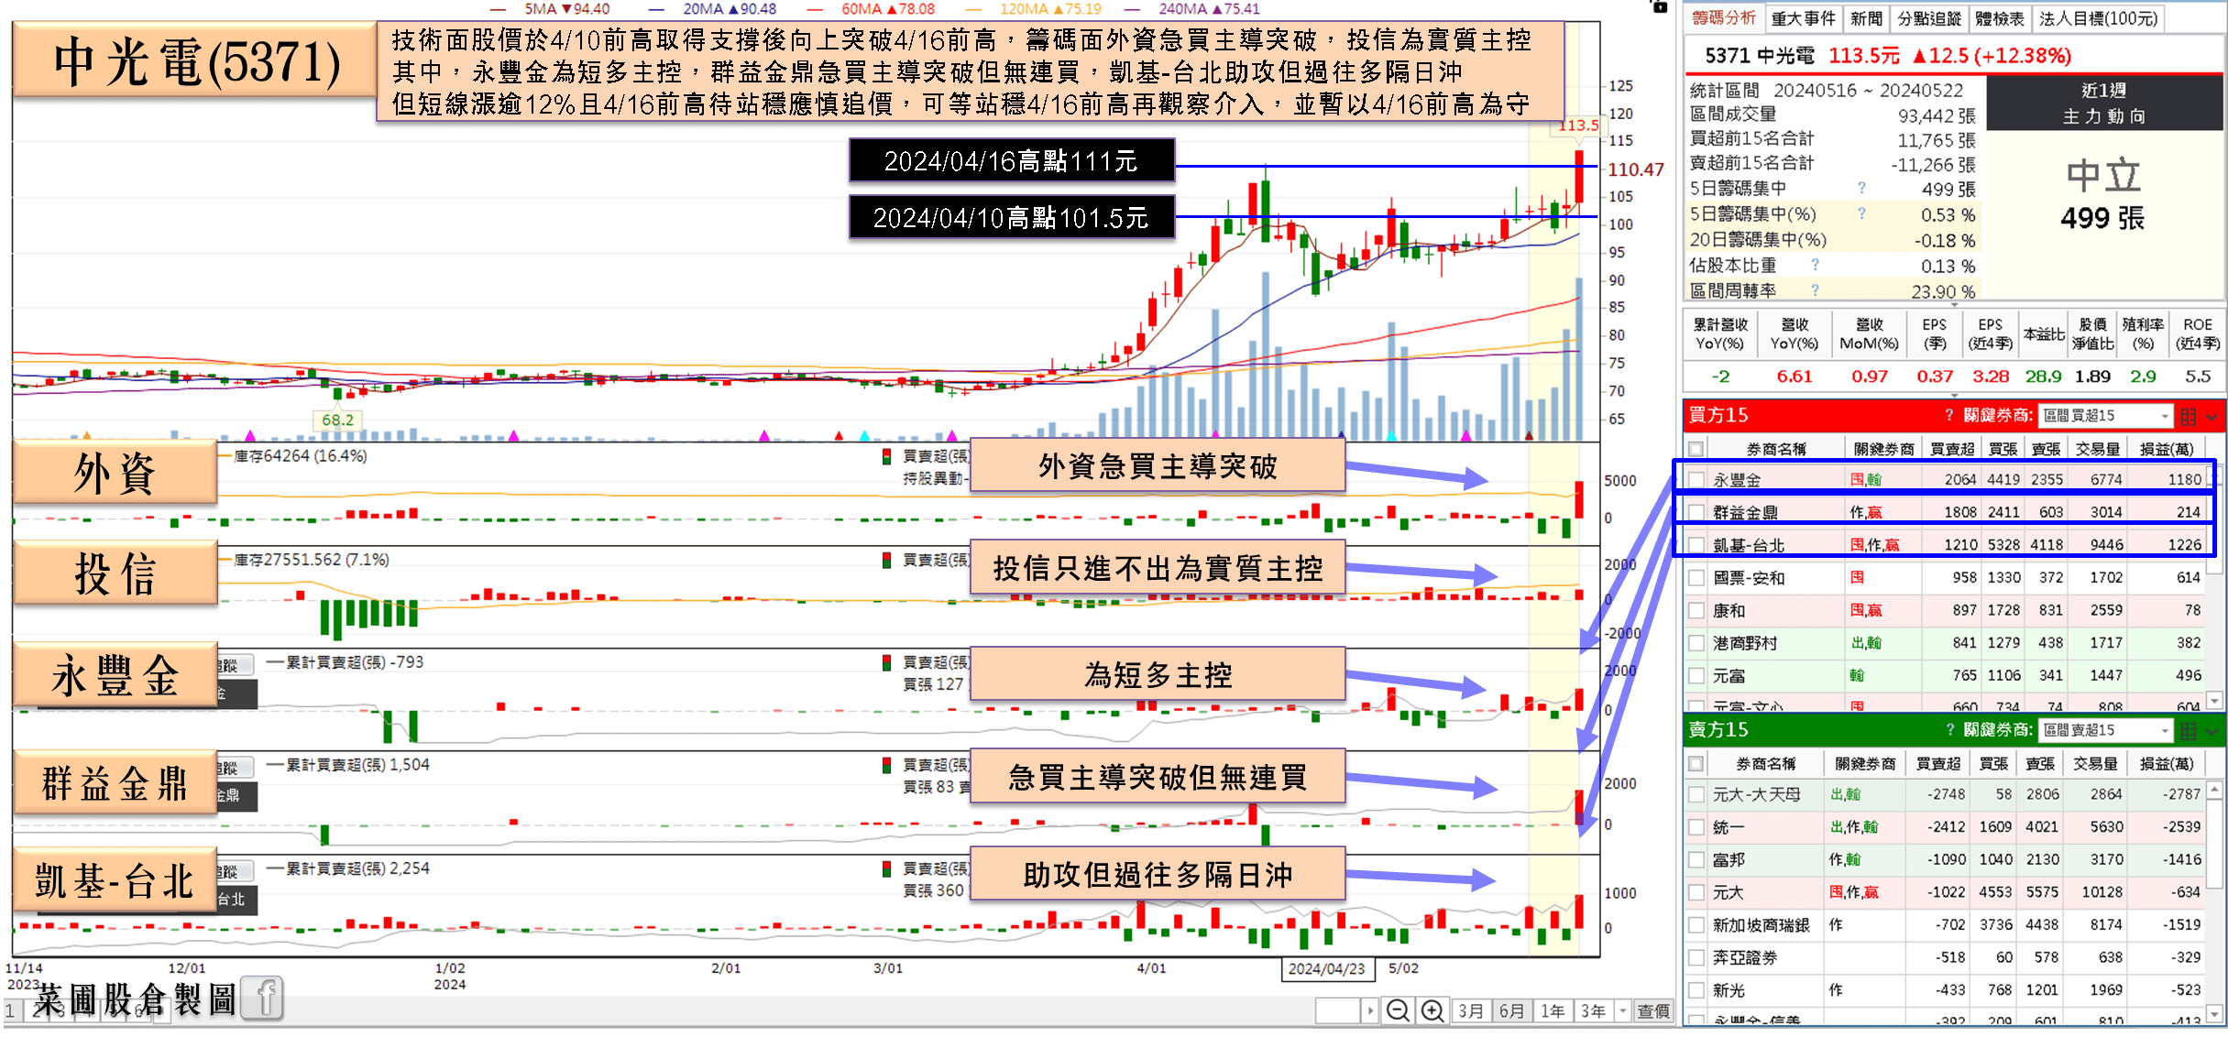Toggle select-all checkbox in 買方15 table header
The height and width of the screenshot is (1048, 2228).
(1696, 449)
